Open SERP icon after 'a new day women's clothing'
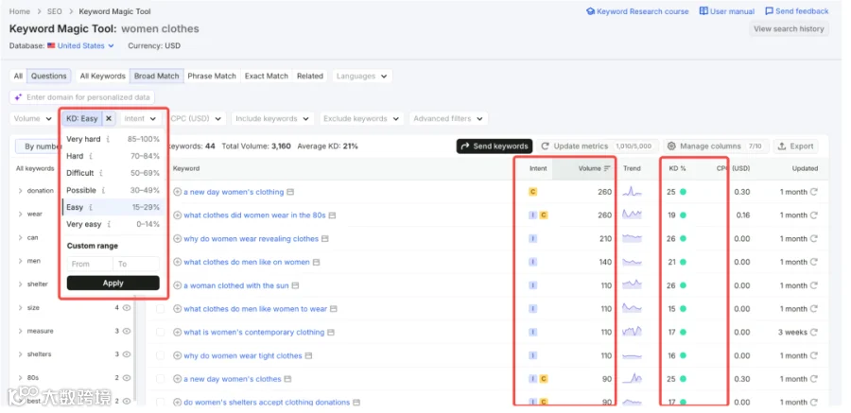The width and height of the screenshot is (851, 413). 290,192
